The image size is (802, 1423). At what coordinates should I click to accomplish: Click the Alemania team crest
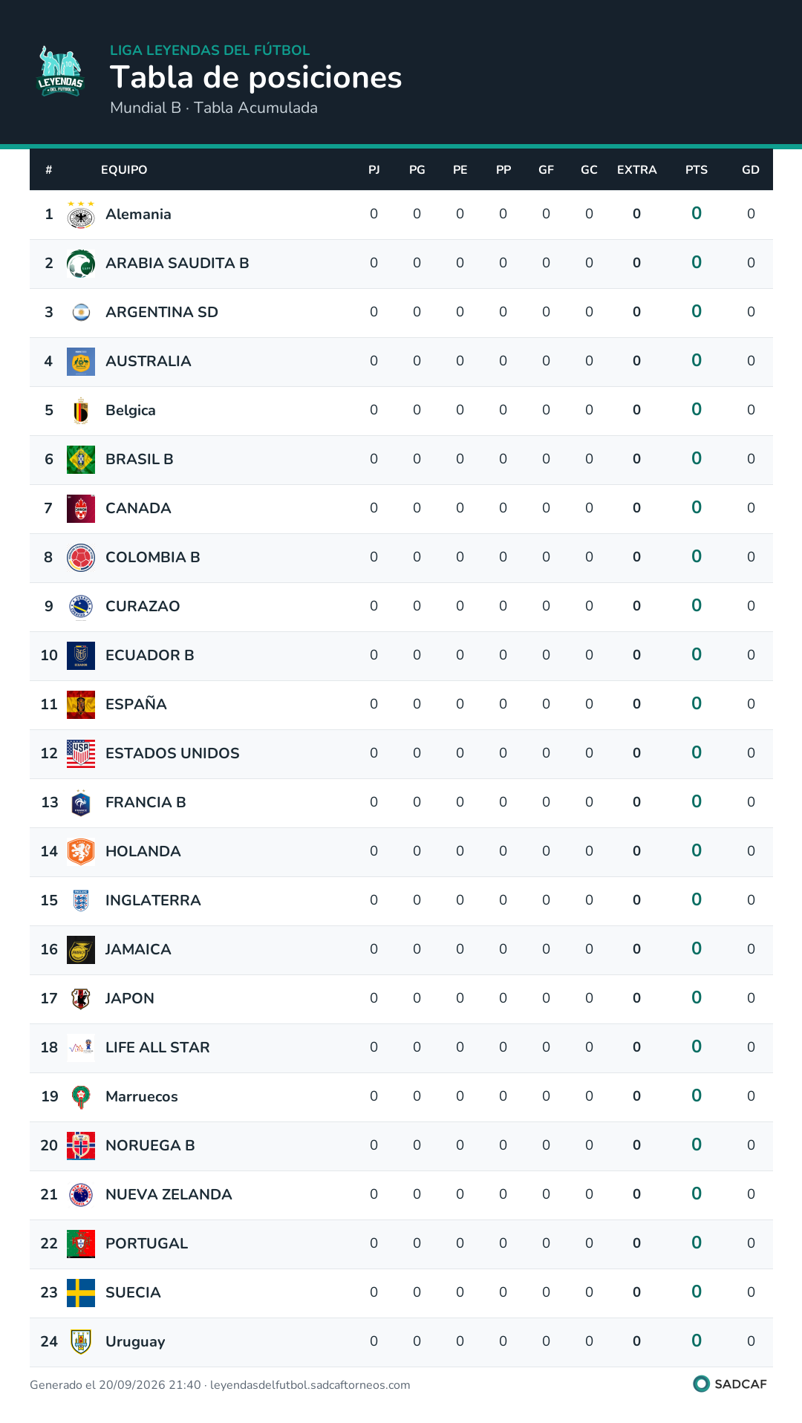click(81, 215)
